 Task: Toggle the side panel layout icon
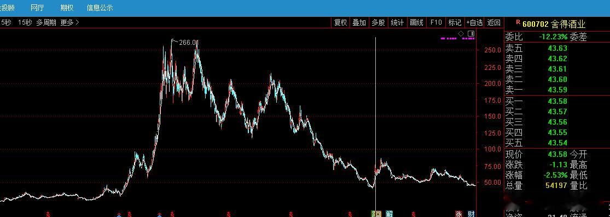click(x=470, y=34)
